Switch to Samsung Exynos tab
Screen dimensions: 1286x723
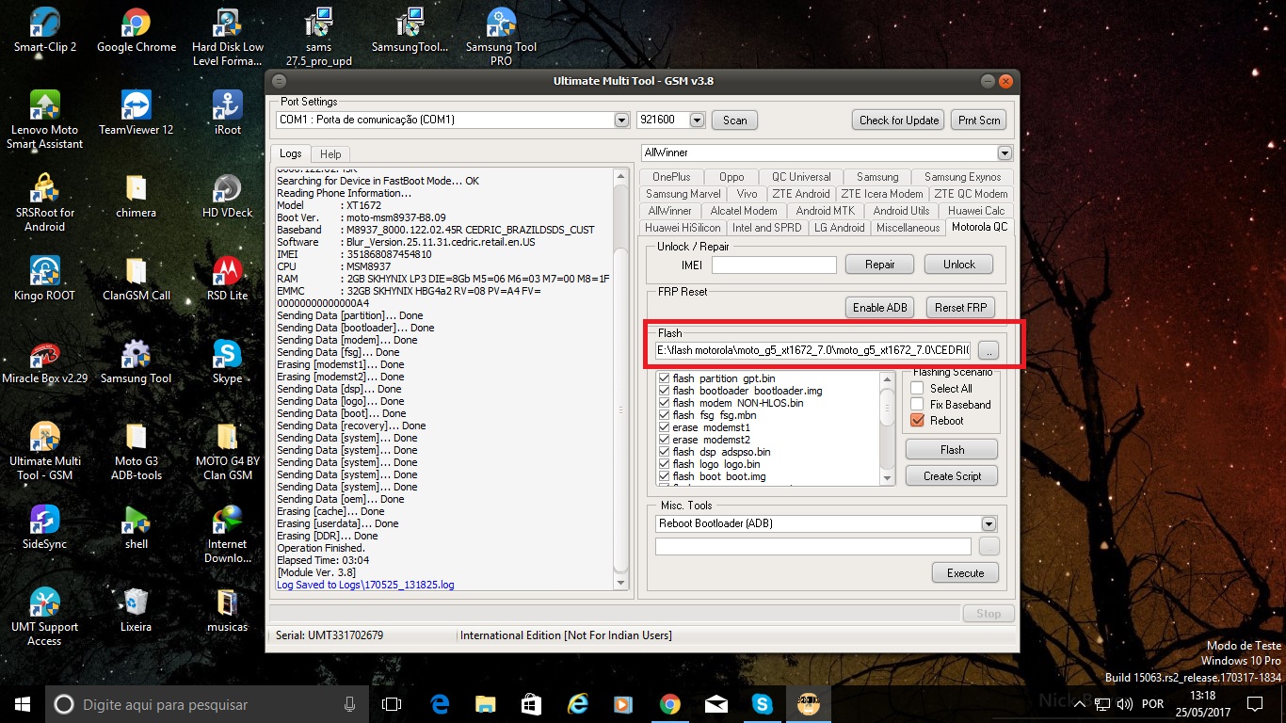(962, 177)
